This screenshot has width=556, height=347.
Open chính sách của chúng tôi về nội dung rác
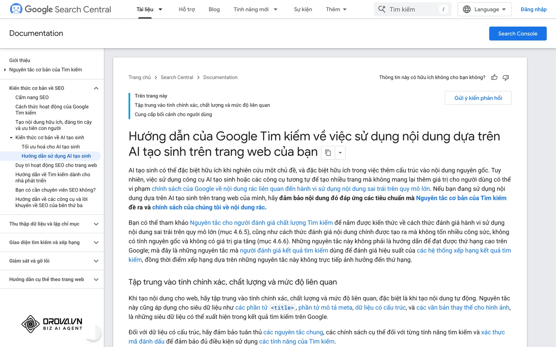(x=208, y=207)
